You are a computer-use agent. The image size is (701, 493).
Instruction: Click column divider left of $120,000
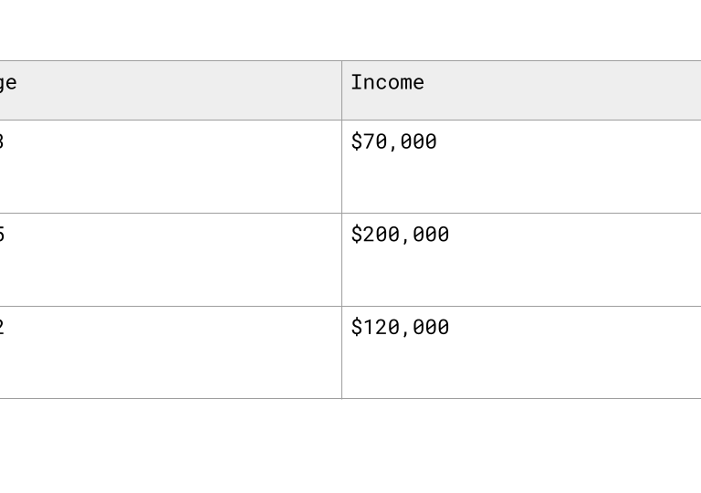(x=341, y=352)
